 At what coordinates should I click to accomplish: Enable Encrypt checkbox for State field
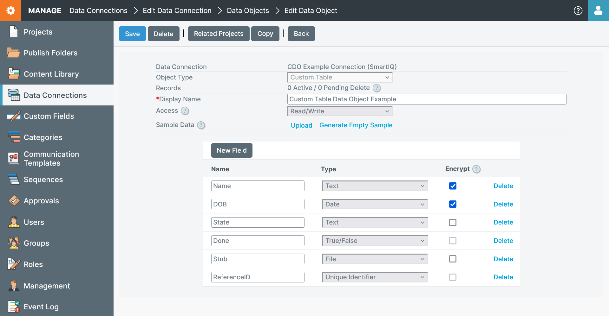pyautogui.click(x=453, y=223)
